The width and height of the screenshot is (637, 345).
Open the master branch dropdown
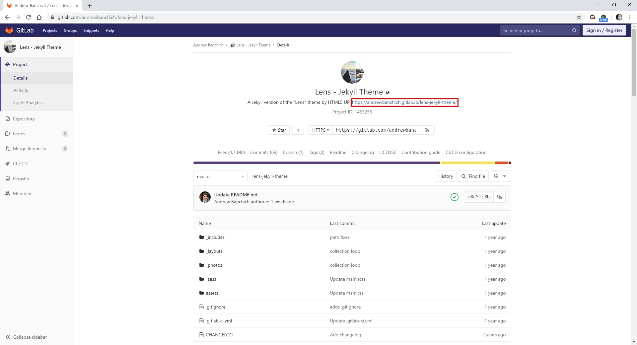(x=220, y=176)
